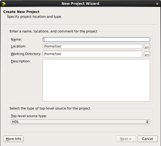Click the Location label text
The image size is (161, 146).
click(x=18, y=46)
